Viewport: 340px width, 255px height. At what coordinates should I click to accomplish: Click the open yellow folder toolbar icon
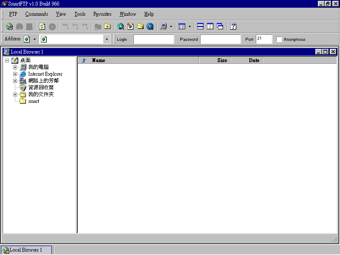[x=140, y=26]
